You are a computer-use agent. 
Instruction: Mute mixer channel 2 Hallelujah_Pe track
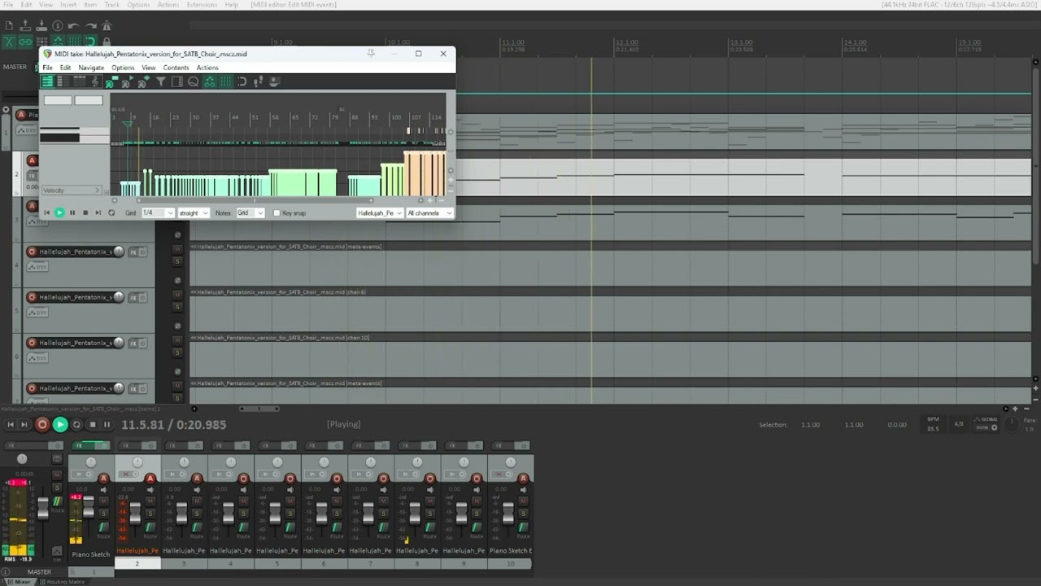click(x=150, y=501)
